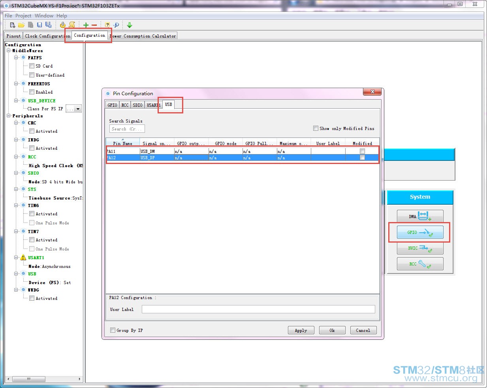Click the red minus toolbar icon
The image size is (487, 388).
pyautogui.click(x=94, y=25)
